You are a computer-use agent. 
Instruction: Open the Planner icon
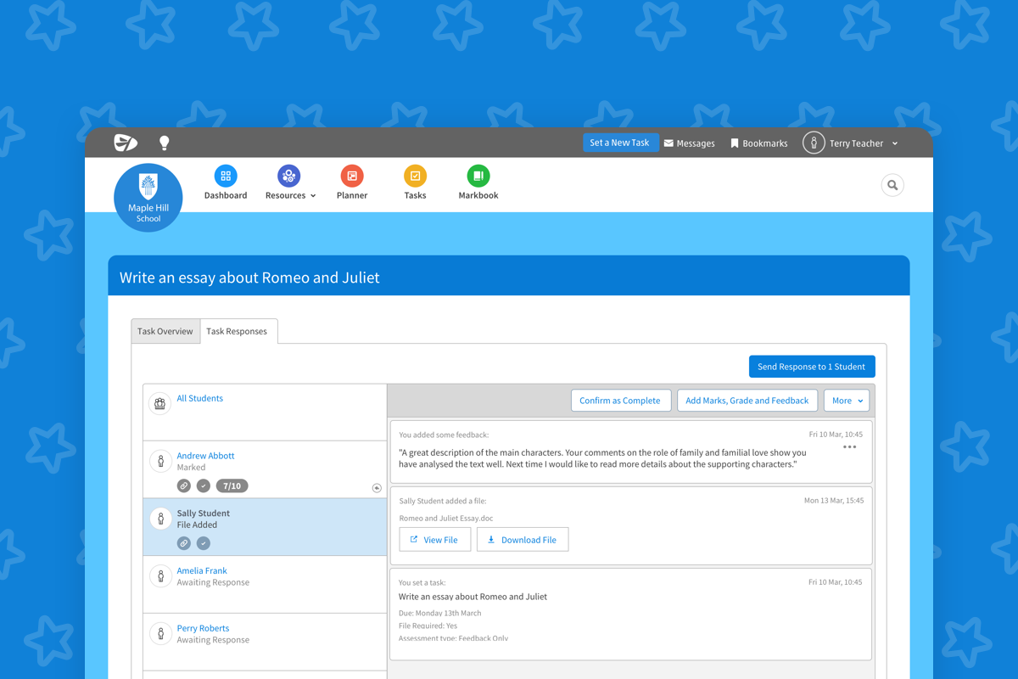tap(352, 176)
